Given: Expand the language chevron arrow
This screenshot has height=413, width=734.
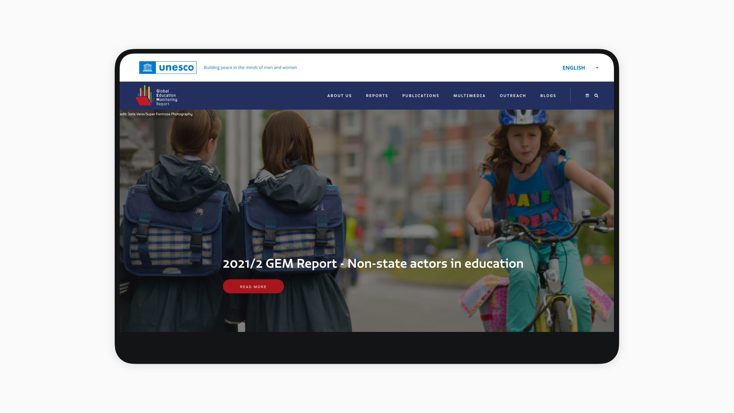Looking at the screenshot, I should (x=597, y=68).
